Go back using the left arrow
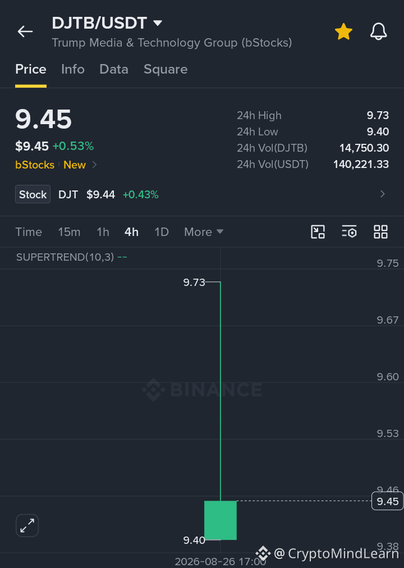404x568 pixels. click(25, 31)
